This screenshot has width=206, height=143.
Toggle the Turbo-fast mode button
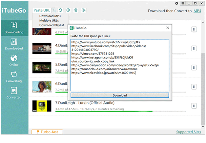tap(47, 132)
